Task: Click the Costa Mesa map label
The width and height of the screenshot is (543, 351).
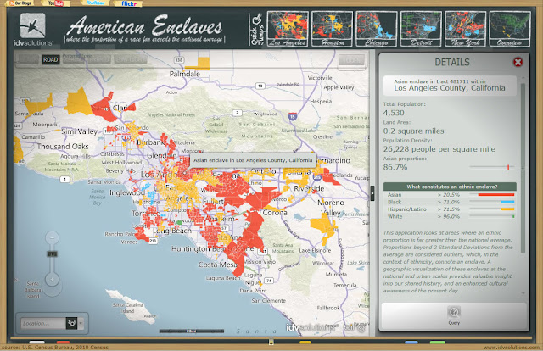Action: click(x=217, y=265)
